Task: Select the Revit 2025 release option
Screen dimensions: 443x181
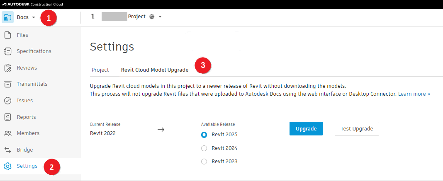Action: [x=204, y=135]
